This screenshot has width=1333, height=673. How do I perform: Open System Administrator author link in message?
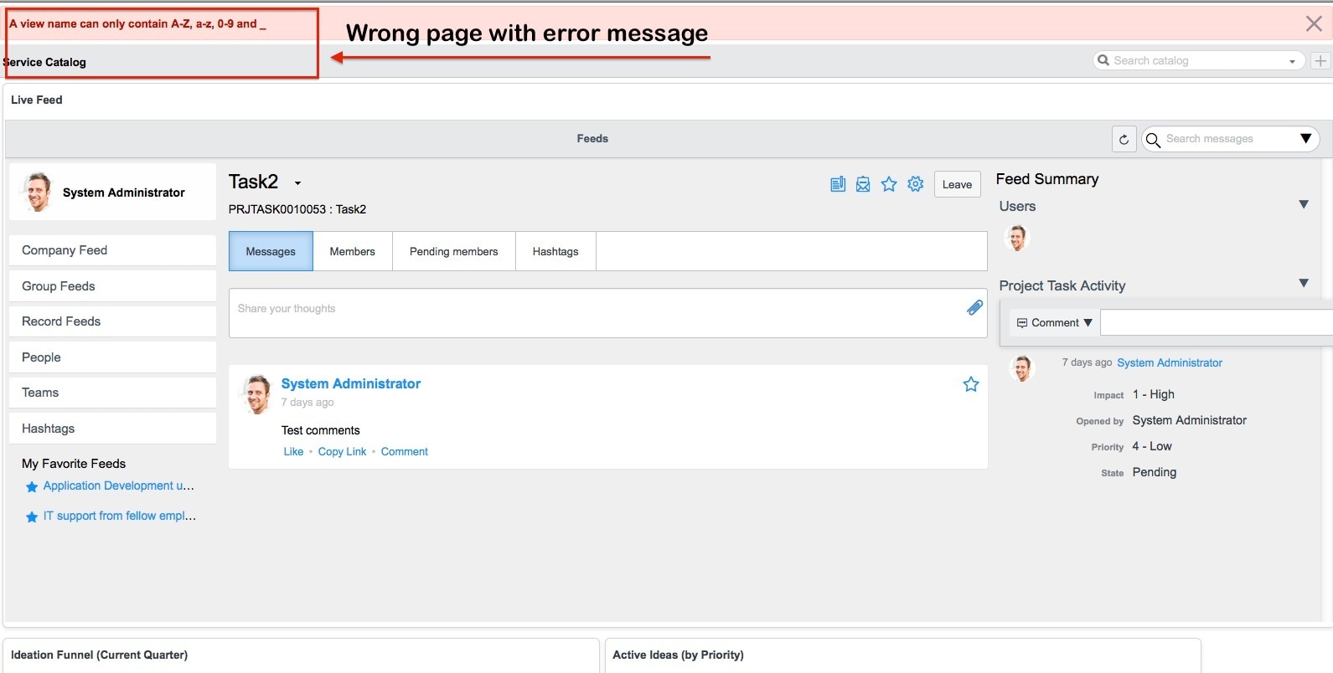[351, 383]
